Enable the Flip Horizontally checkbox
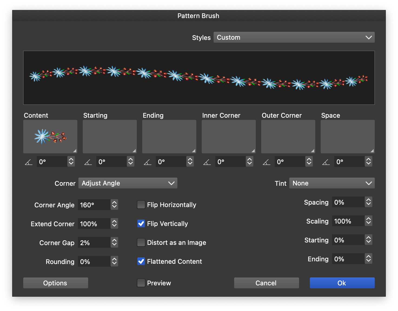The image size is (398, 311). point(141,205)
